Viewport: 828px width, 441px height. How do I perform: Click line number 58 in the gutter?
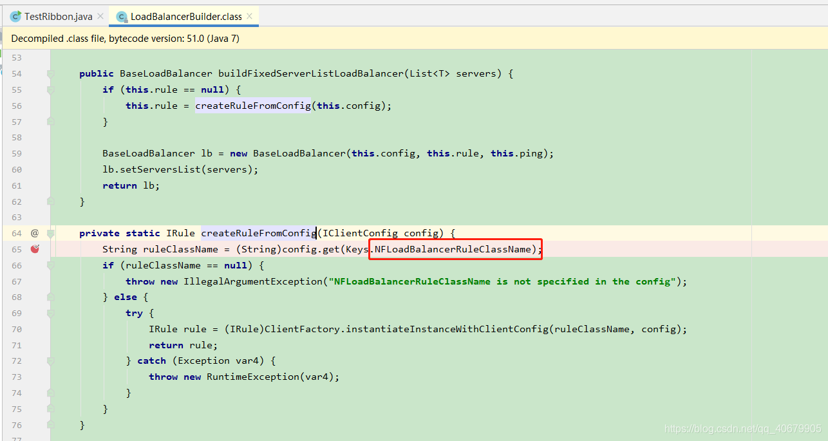coord(17,137)
